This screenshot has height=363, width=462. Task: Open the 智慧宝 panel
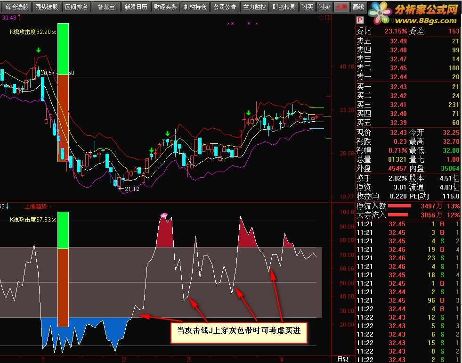pos(106,7)
